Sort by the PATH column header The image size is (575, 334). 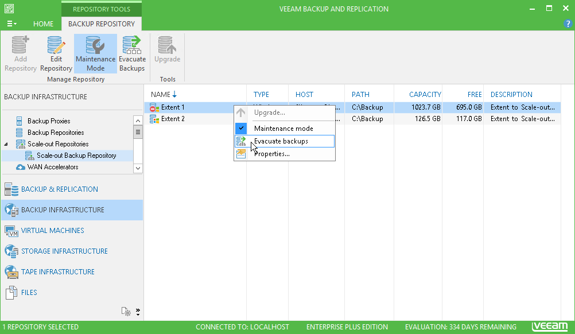360,95
